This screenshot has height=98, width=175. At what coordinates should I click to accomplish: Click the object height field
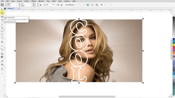26,6
